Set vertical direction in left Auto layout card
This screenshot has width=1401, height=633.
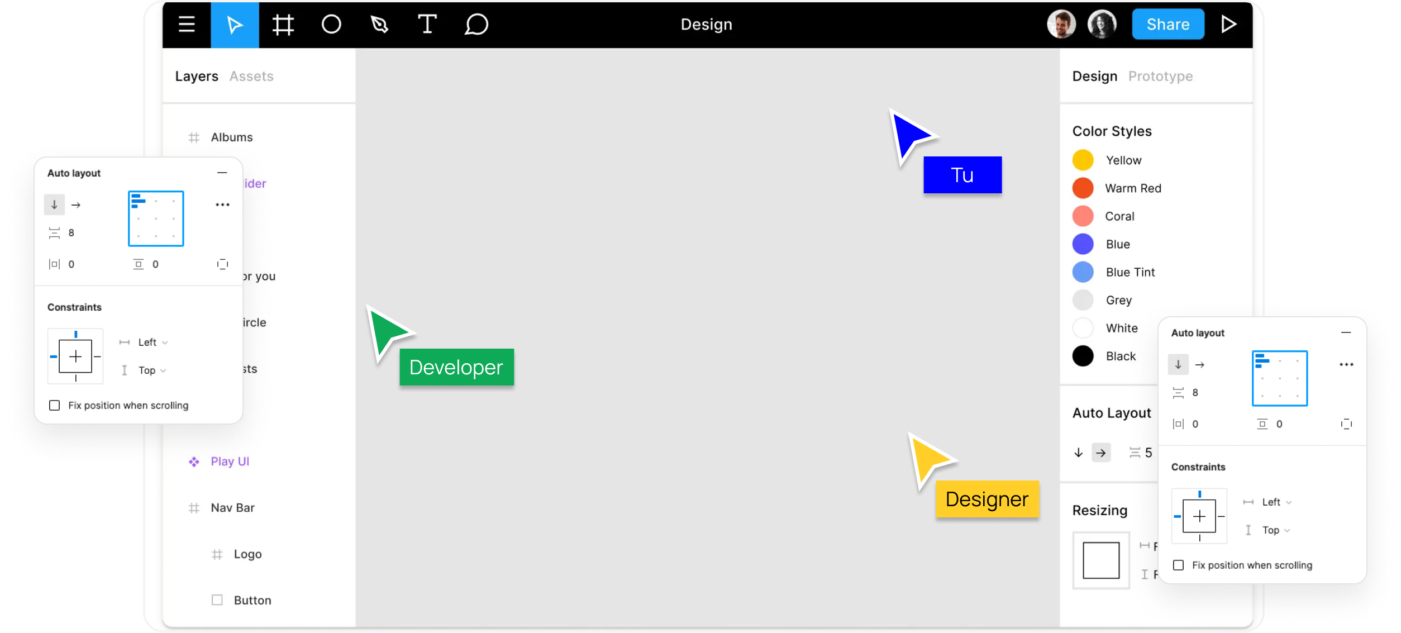[54, 205]
